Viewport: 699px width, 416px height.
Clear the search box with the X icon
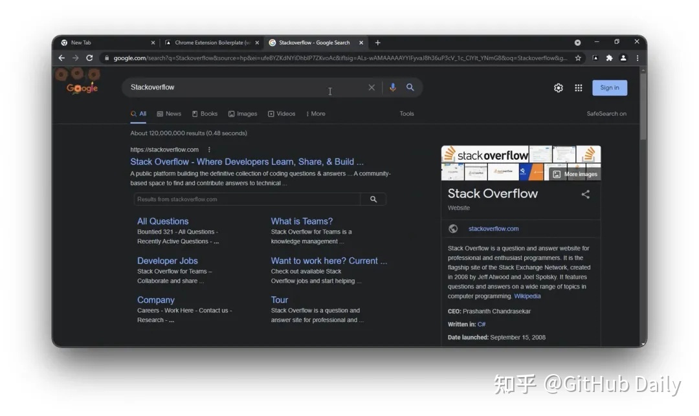pyautogui.click(x=372, y=87)
